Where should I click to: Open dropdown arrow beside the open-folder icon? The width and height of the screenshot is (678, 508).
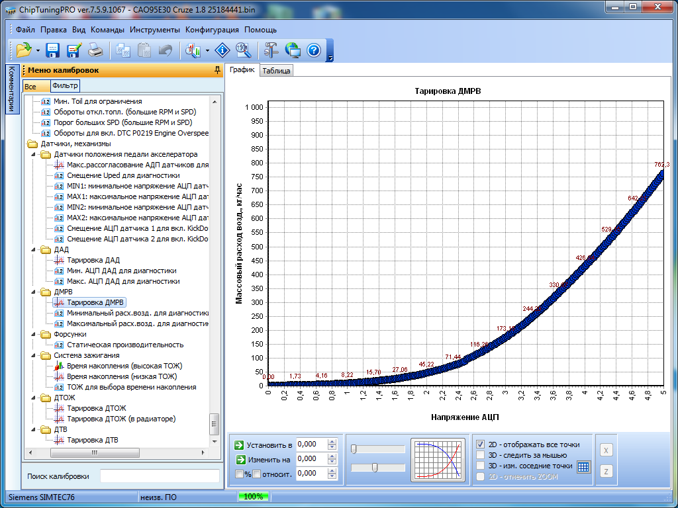point(38,50)
